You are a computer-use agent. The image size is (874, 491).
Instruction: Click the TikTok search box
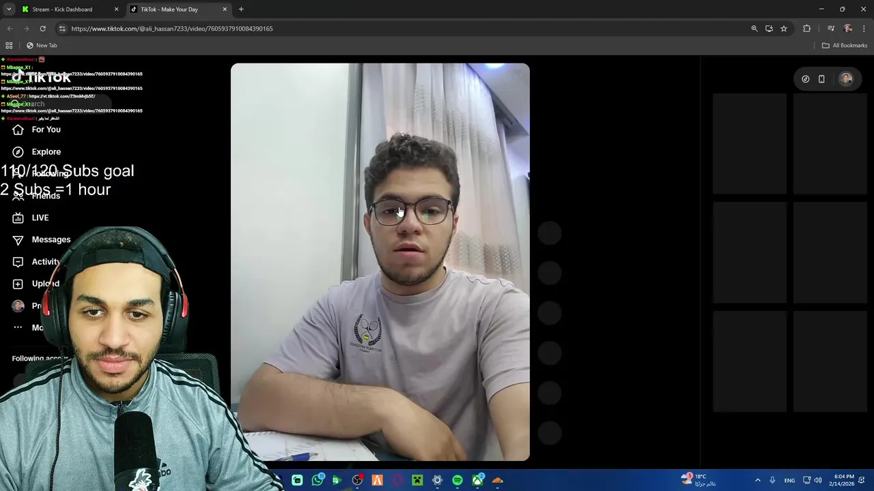pyautogui.click(x=61, y=104)
